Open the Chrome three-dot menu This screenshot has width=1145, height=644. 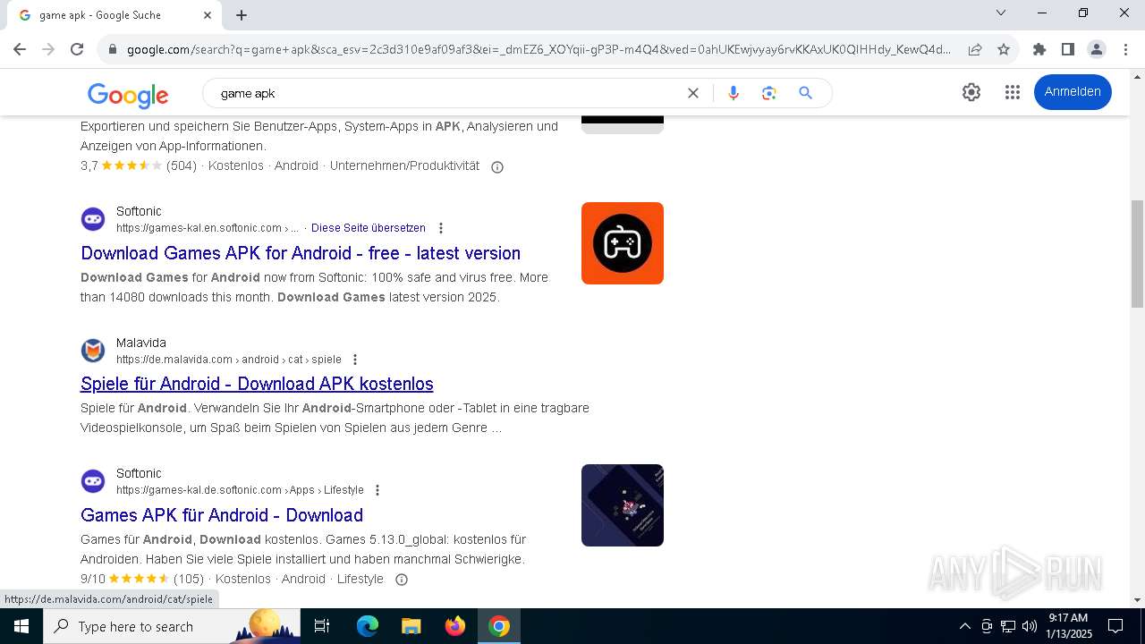1124,49
